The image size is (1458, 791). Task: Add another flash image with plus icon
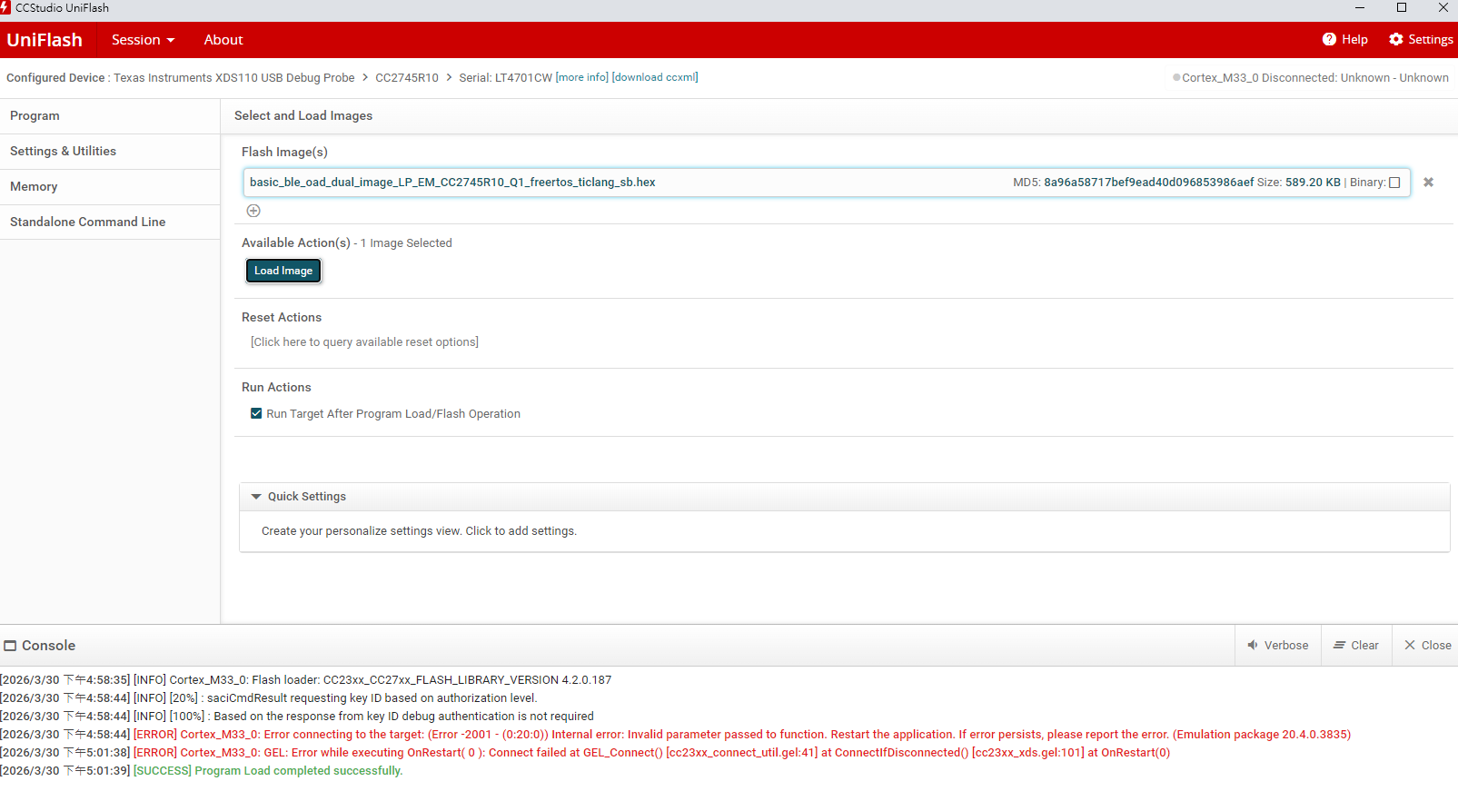pos(253,211)
